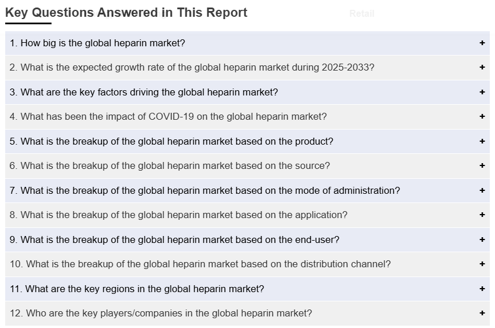
Task: Click plus icon on end-user breakup row
Action: [x=482, y=239]
